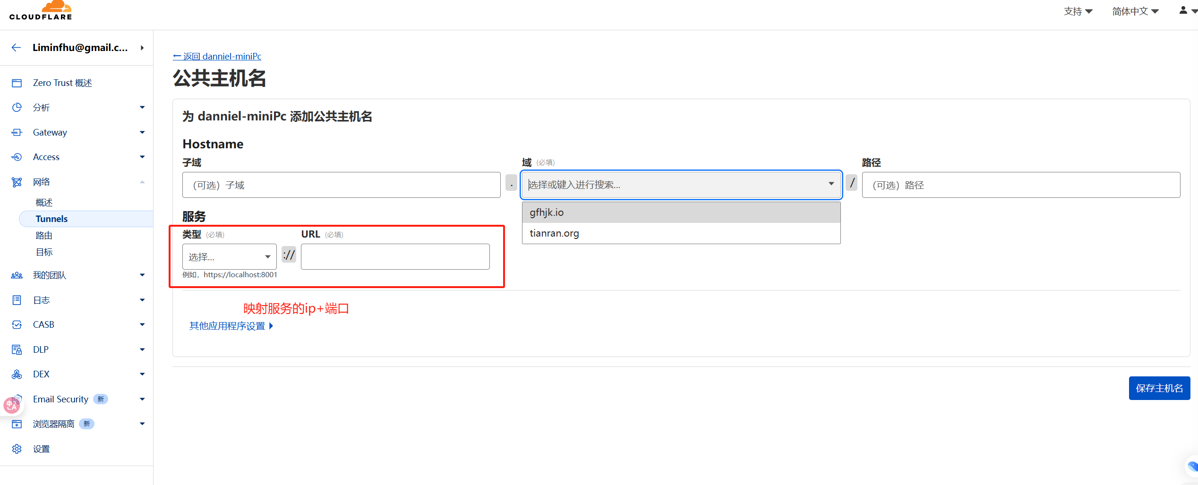The image size is (1198, 485).
Task: Expand the CASB sidebar section
Action: pyautogui.click(x=142, y=324)
